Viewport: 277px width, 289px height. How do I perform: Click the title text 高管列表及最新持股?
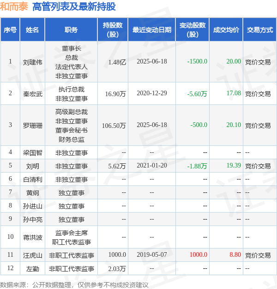[x=74, y=7]
